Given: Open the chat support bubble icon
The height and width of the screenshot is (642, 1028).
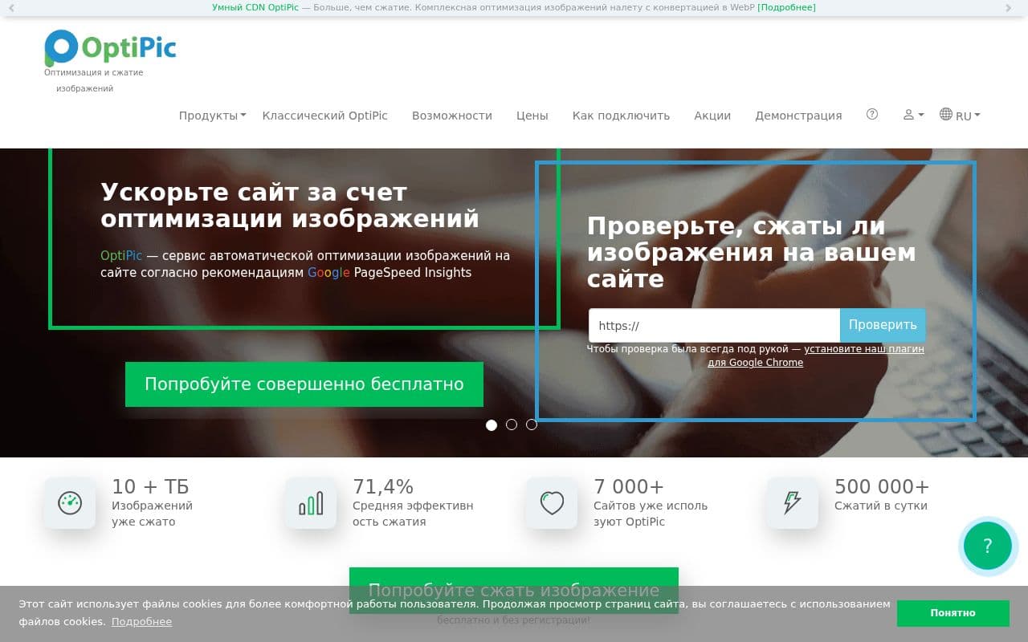Looking at the screenshot, I should tap(988, 547).
